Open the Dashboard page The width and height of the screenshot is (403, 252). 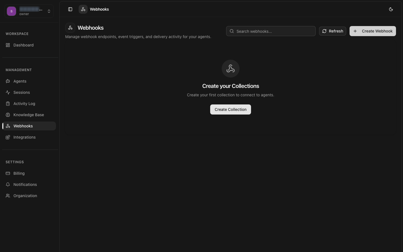[x=29, y=45]
